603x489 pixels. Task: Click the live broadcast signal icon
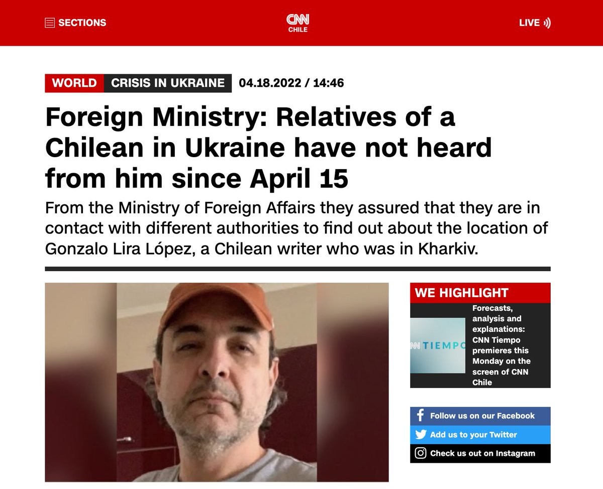547,23
